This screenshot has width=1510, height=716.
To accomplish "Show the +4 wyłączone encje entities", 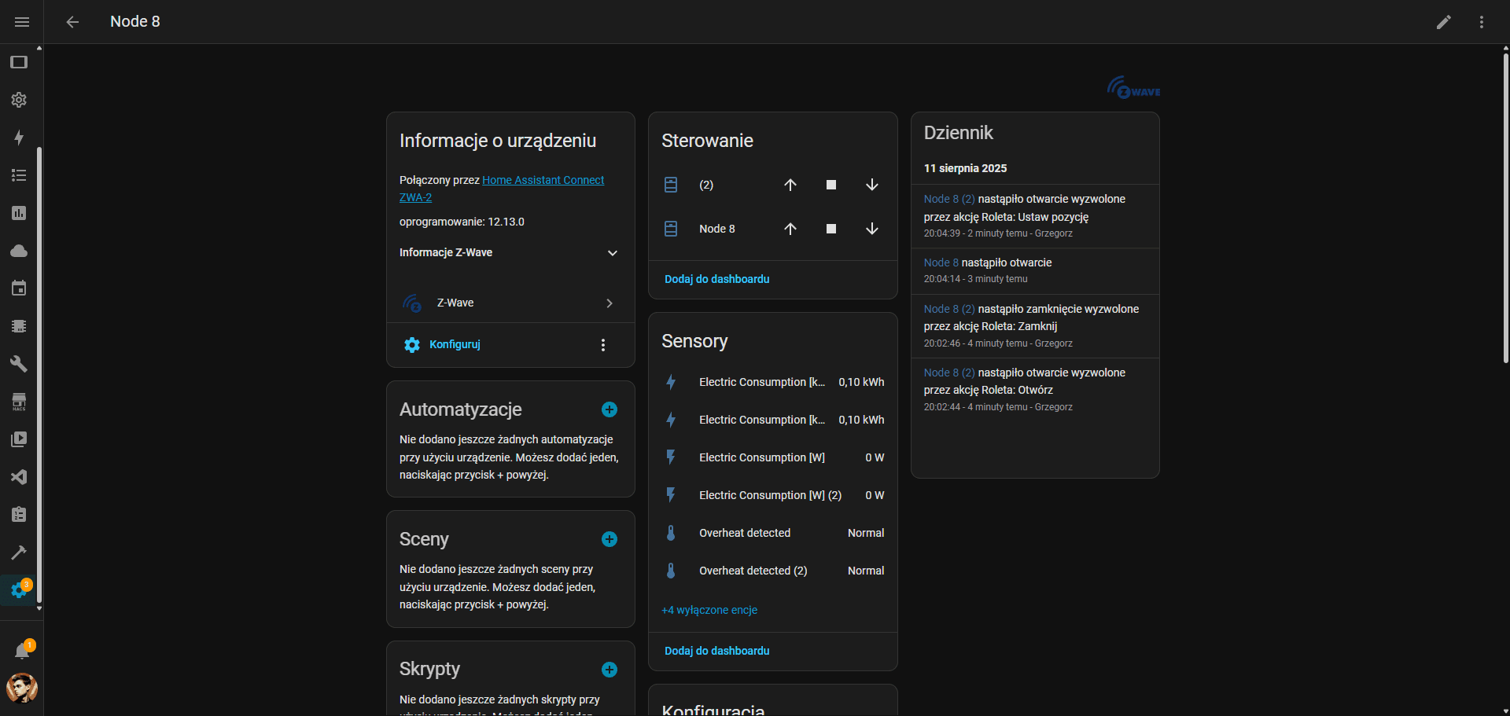I will tap(709, 610).
